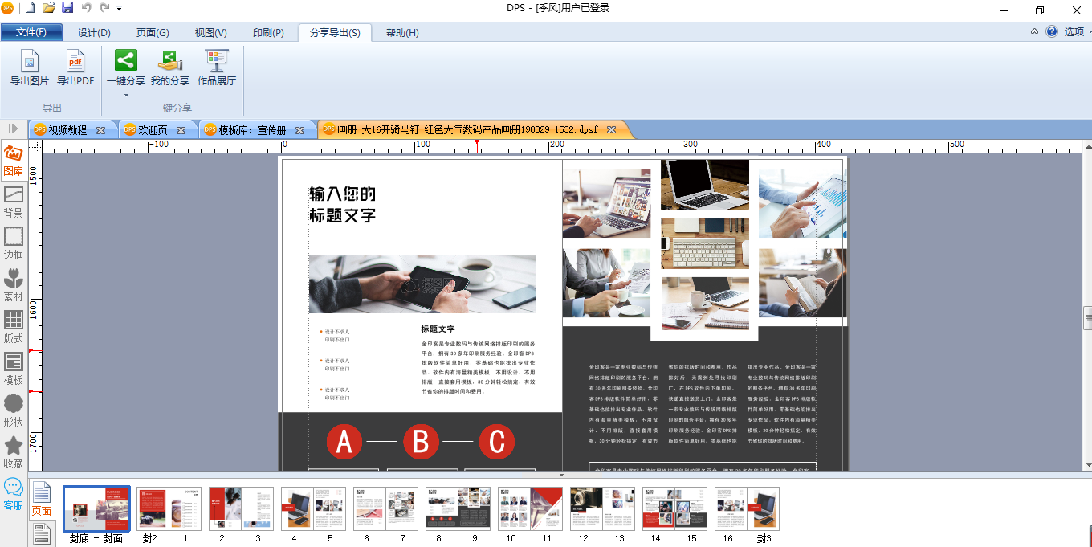Viewport: 1092px width, 547px height.
Task: Switch to the 设计(D) ribbon tab
Action: pyautogui.click(x=94, y=33)
